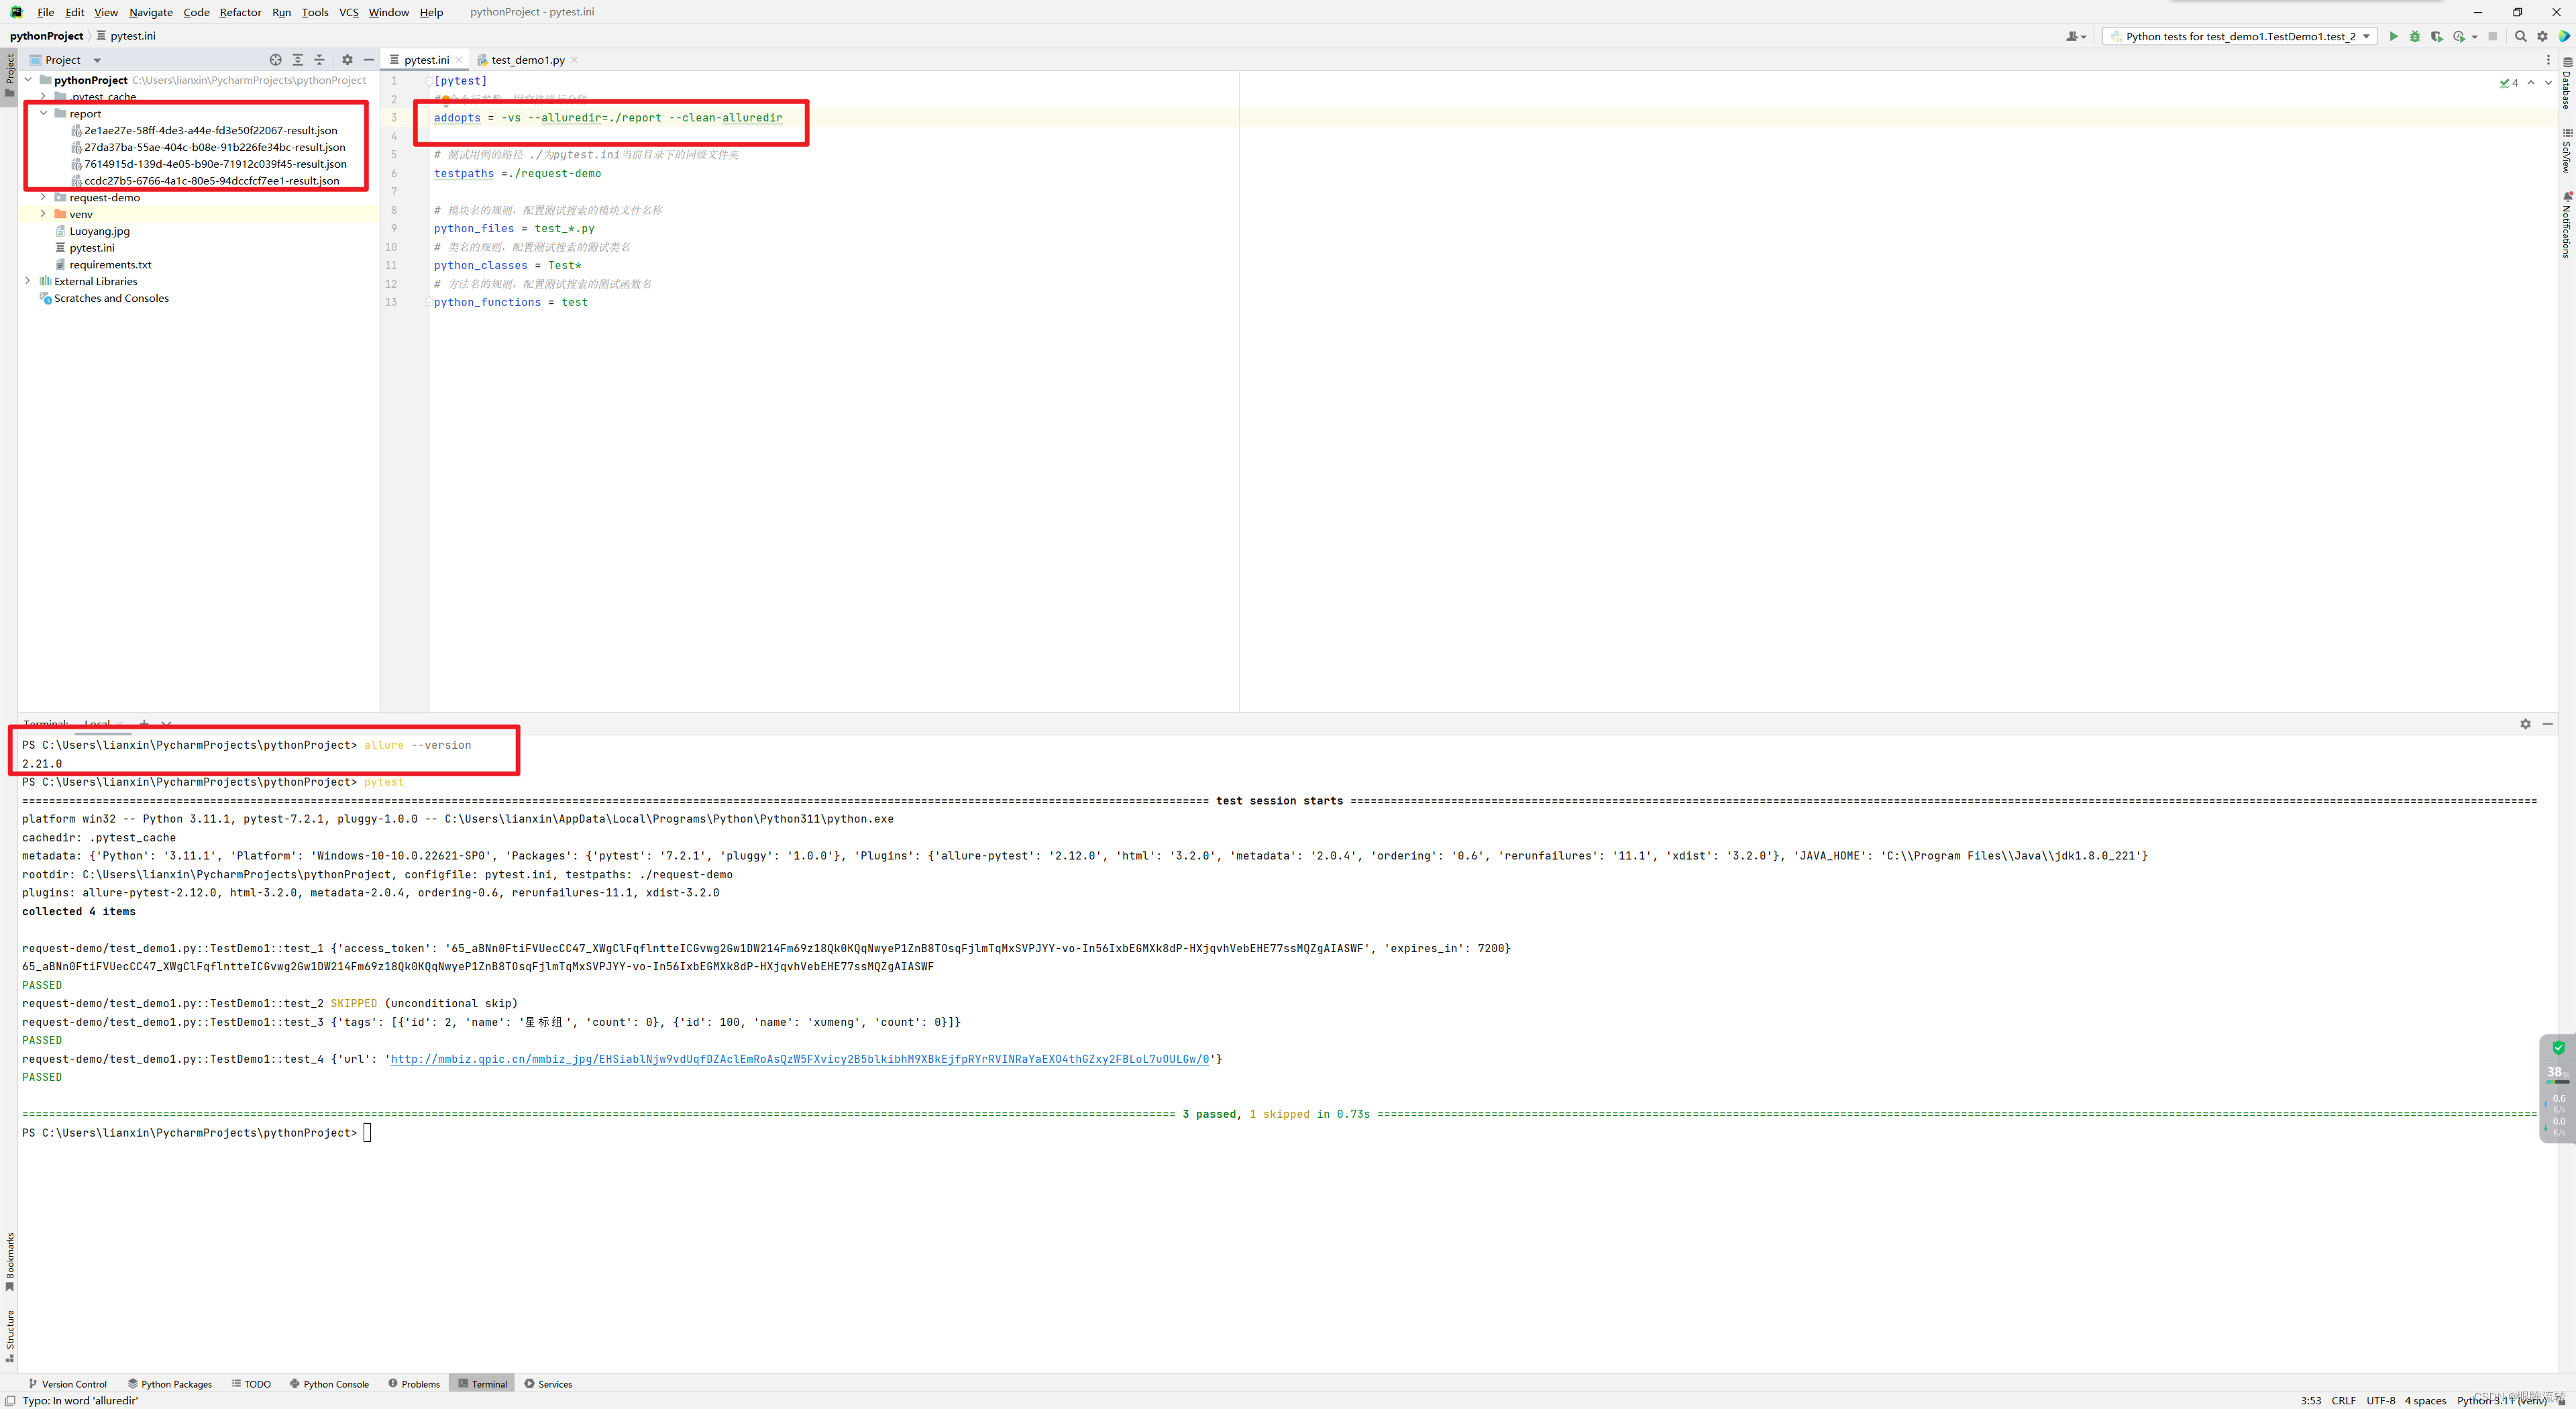Run the selected test configuration
The image size is (2576, 1409).
coord(2393,36)
